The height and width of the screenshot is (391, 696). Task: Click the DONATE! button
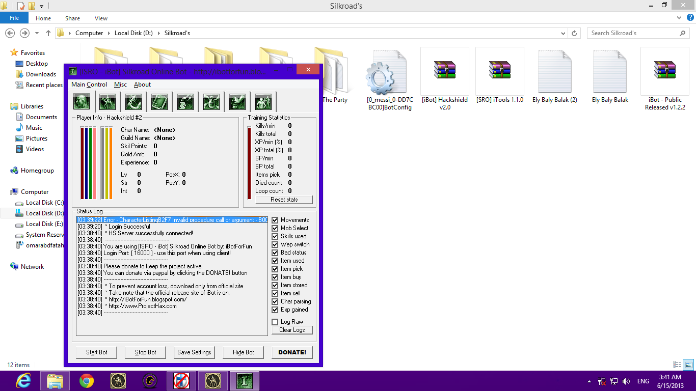(292, 352)
